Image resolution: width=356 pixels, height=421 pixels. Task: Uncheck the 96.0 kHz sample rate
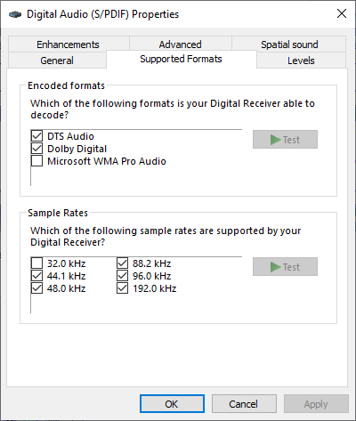122,276
